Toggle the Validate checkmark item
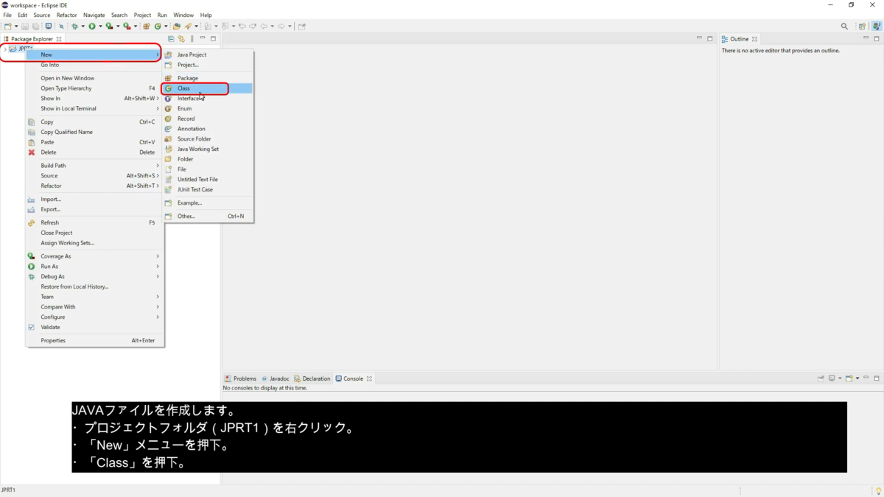The height and width of the screenshot is (497, 884). coord(95,327)
